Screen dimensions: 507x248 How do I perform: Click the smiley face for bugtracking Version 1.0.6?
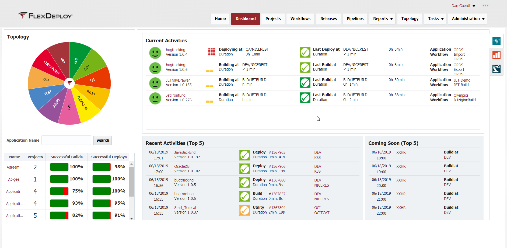[x=155, y=68]
